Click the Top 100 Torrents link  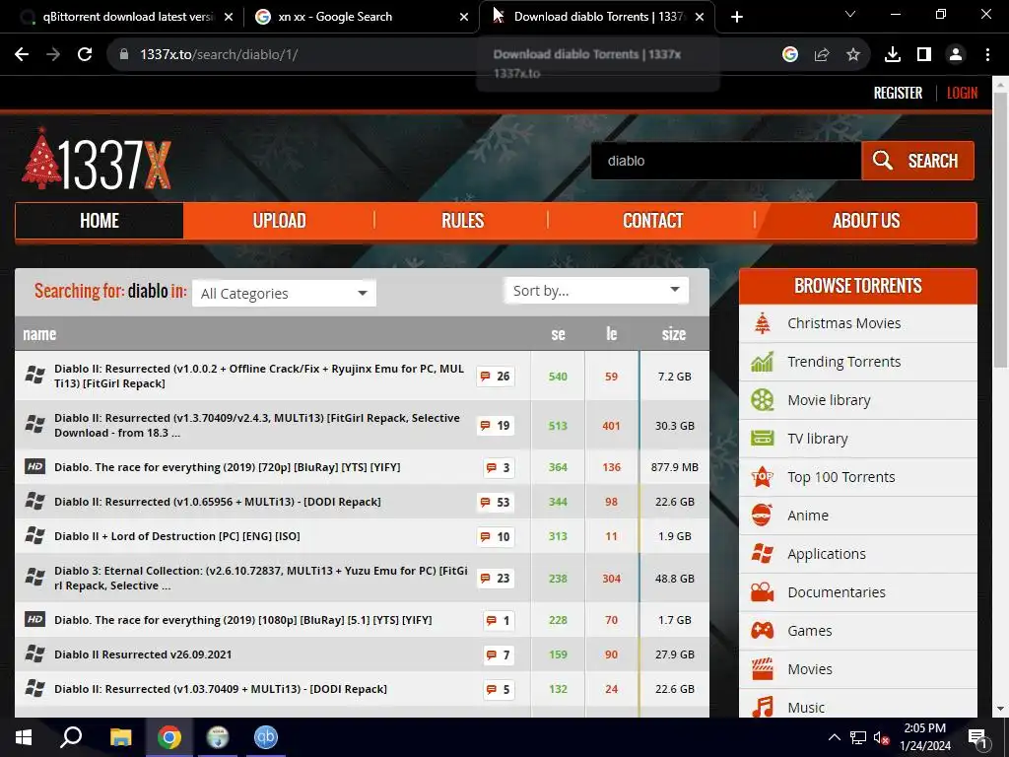(841, 477)
